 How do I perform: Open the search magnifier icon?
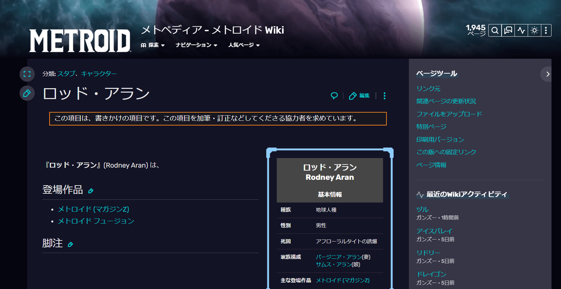click(x=495, y=30)
